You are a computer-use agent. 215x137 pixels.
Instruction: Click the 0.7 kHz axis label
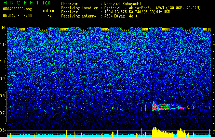[3, 113]
